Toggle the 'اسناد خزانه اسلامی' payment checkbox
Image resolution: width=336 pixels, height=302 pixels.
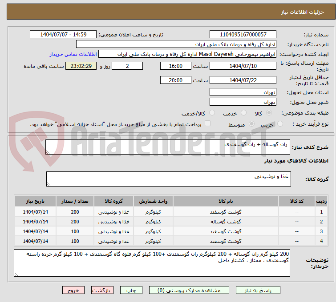(x=207, y=124)
